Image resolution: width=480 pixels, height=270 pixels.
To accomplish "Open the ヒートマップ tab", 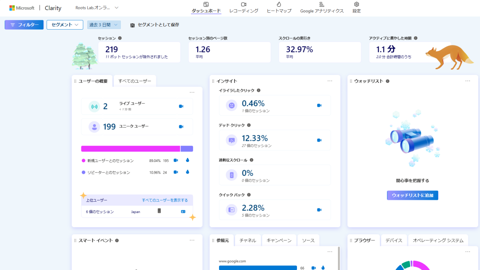I will coord(279,7).
